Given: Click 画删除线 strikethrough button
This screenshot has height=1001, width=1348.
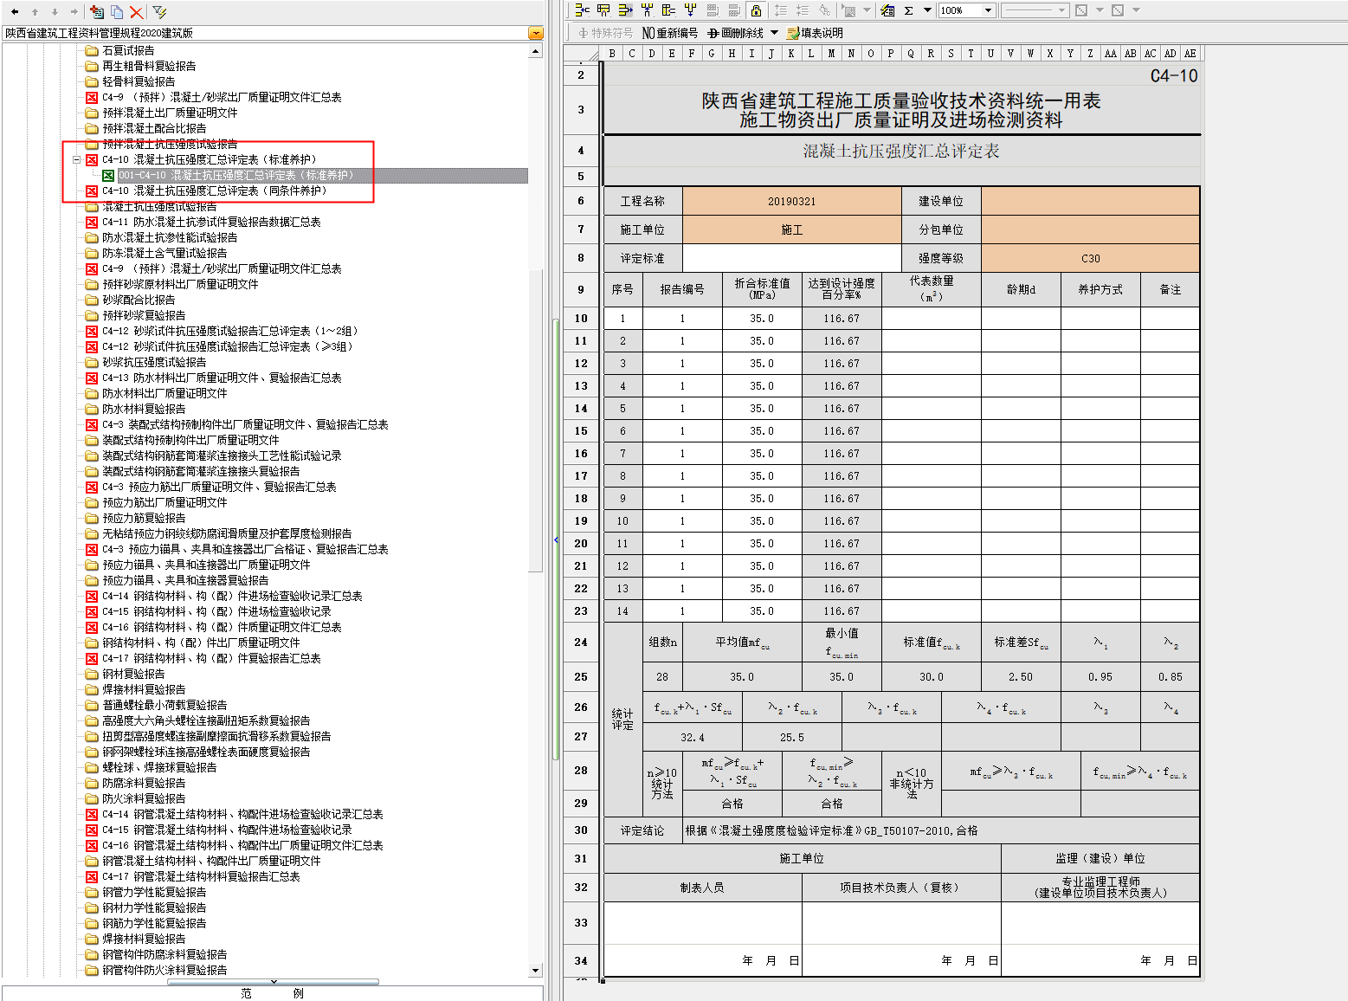Looking at the screenshot, I should point(735,33).
